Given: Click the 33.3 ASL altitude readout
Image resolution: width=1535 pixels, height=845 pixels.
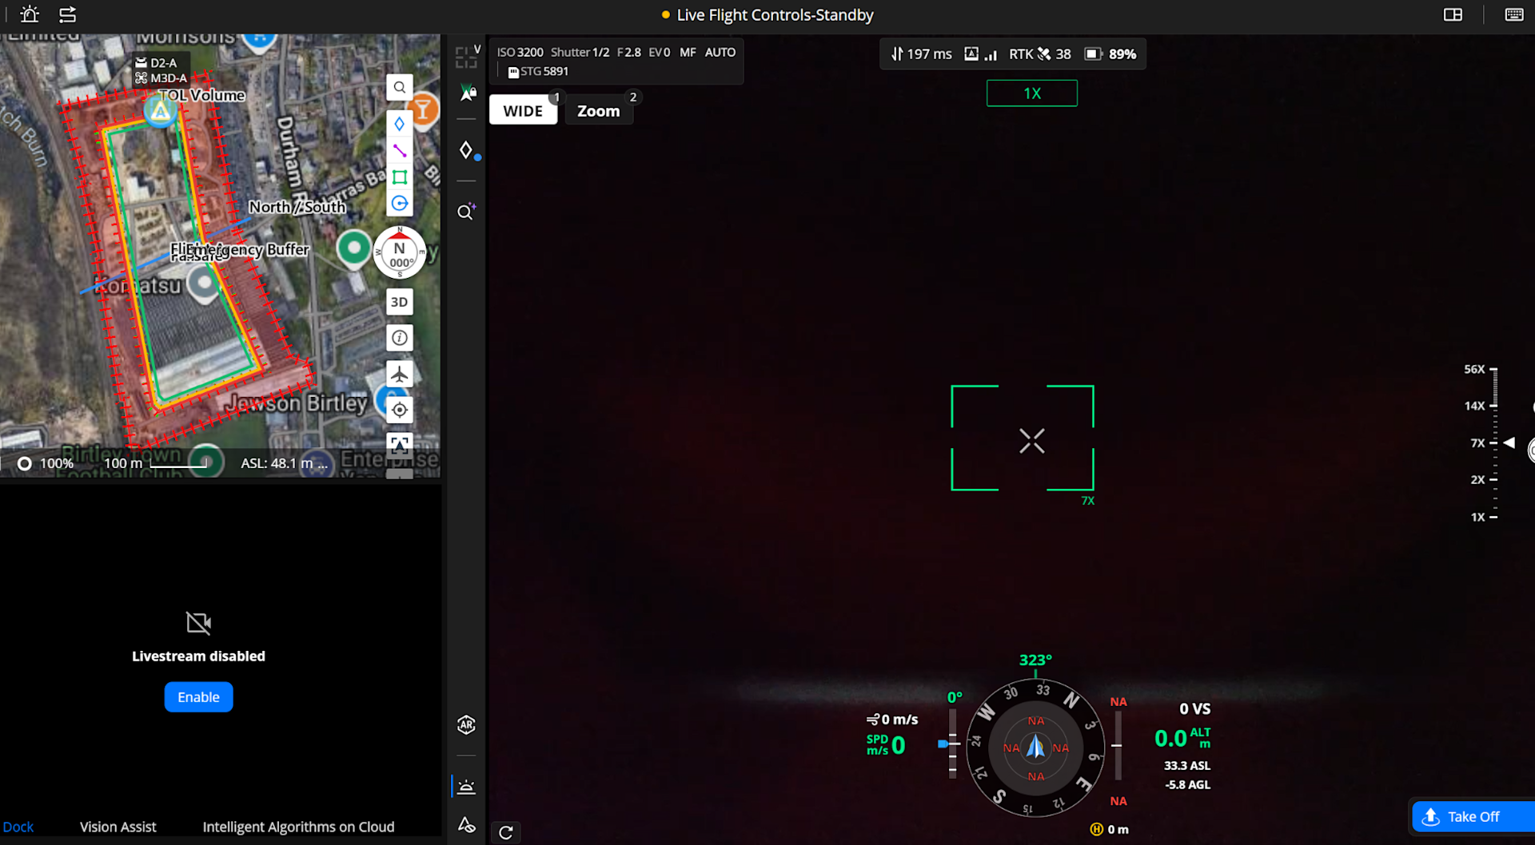Looking at the screenshot, I should pyautogui.click(x=1187, y=765).
